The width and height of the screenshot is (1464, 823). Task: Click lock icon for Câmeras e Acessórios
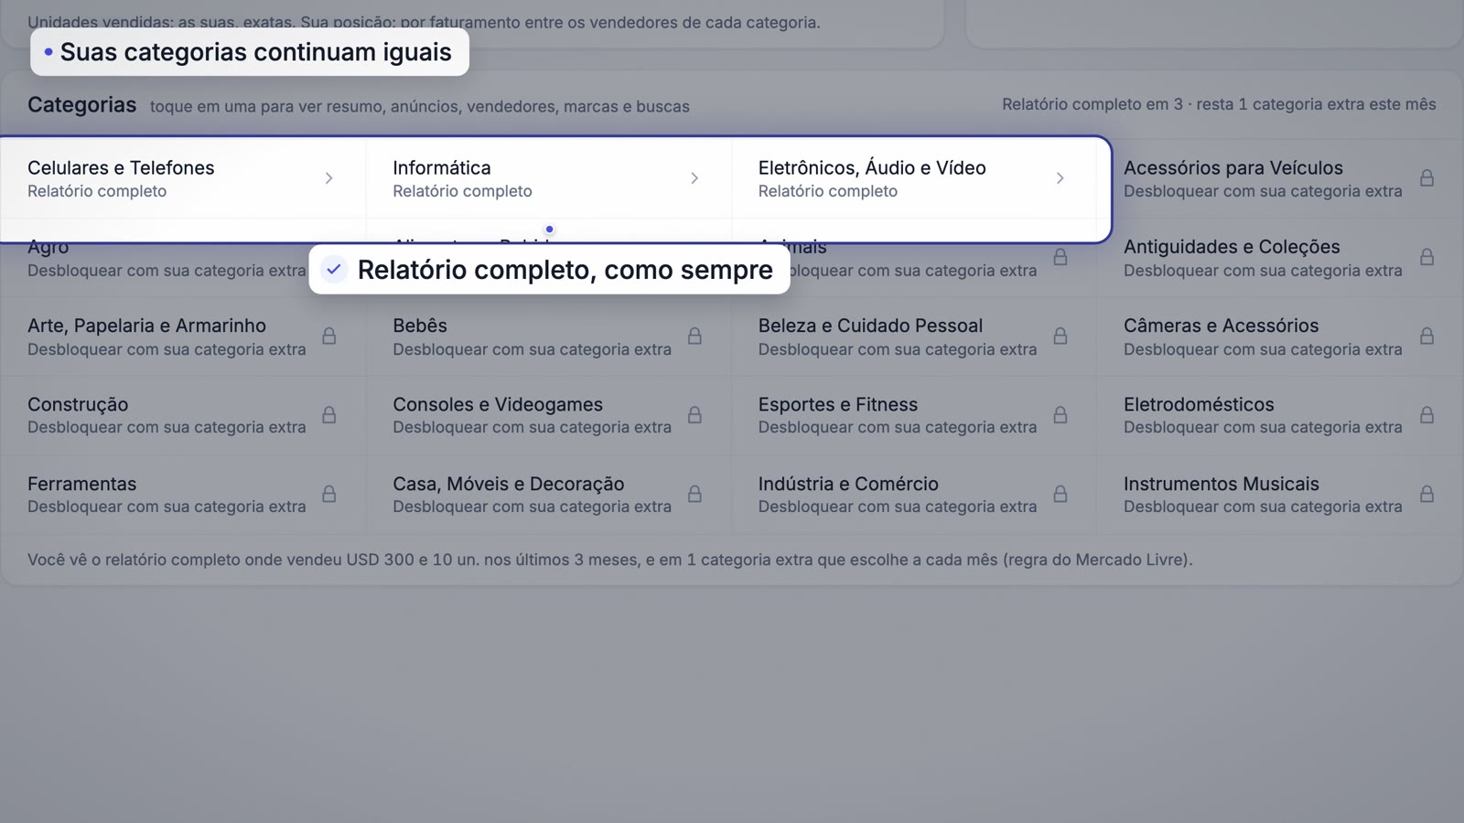pyautogui.click(x=1426, y=336)
